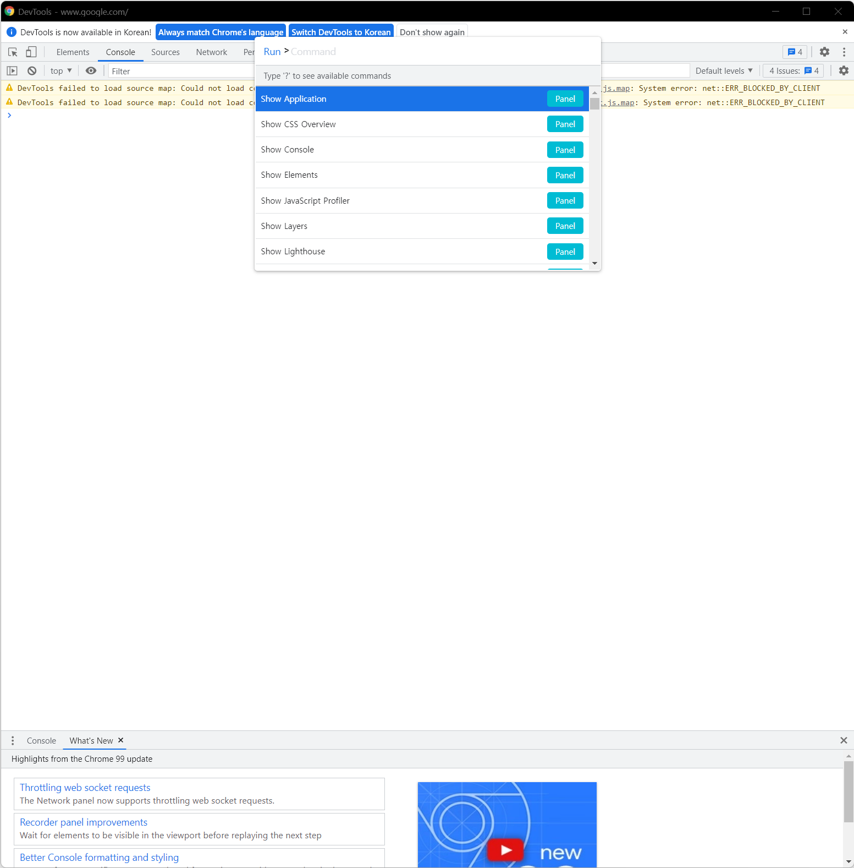Run the Show JavaScript Profiler command

(422, 201)
